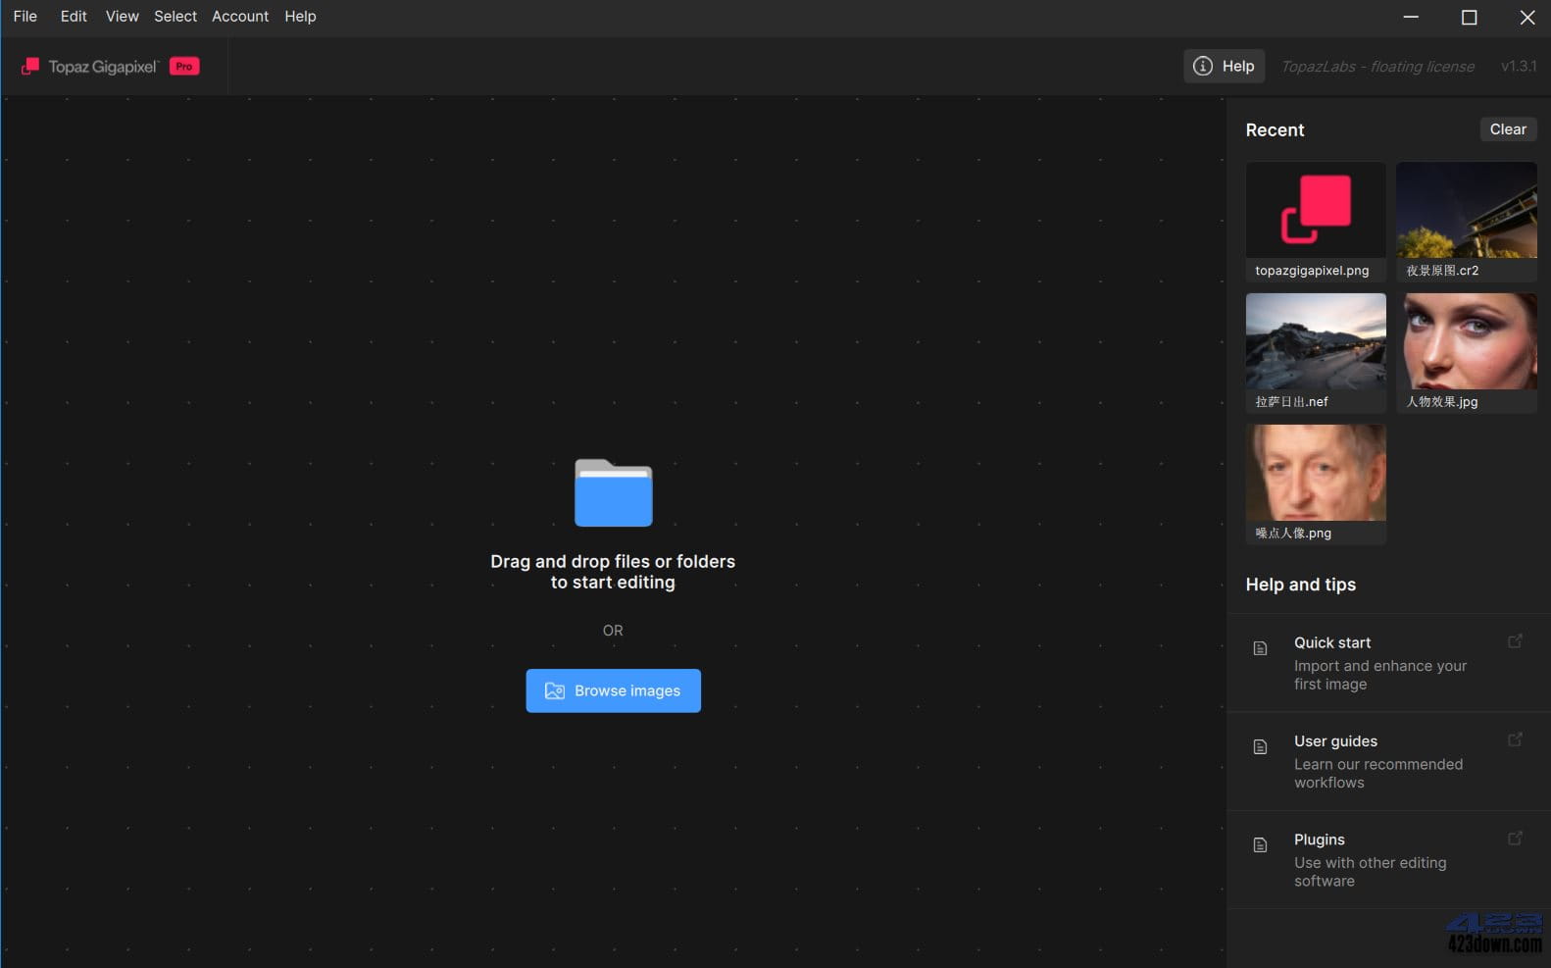Image resolution: width=1551 pixels, height=968 pixels.
Task: Click the User guides document icon
Action: pyautogui.click(x=1261, y=746)
